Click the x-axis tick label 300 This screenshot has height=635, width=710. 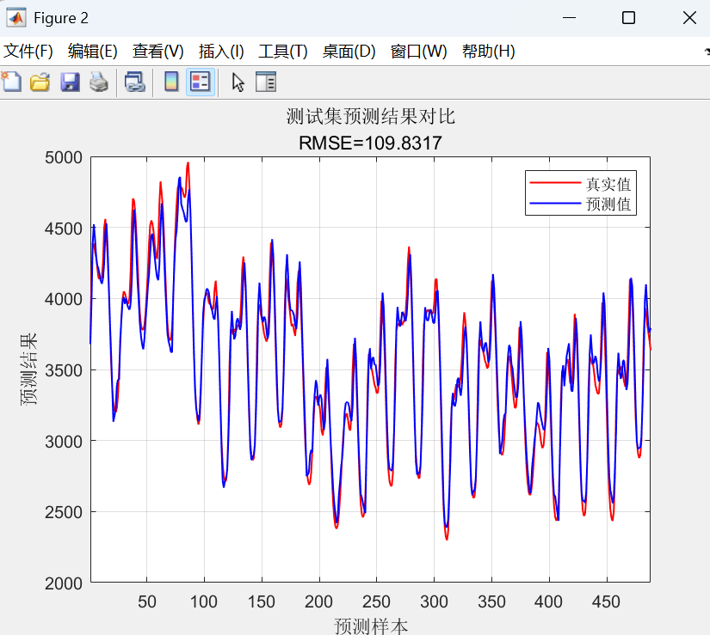pyautogui.click(x=434, y=601)
